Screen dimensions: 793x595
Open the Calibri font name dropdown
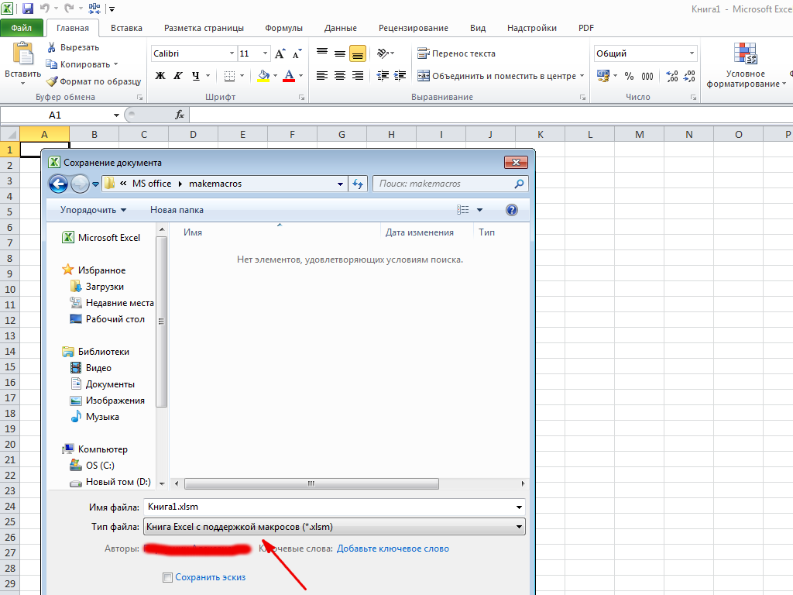point(232,53)
